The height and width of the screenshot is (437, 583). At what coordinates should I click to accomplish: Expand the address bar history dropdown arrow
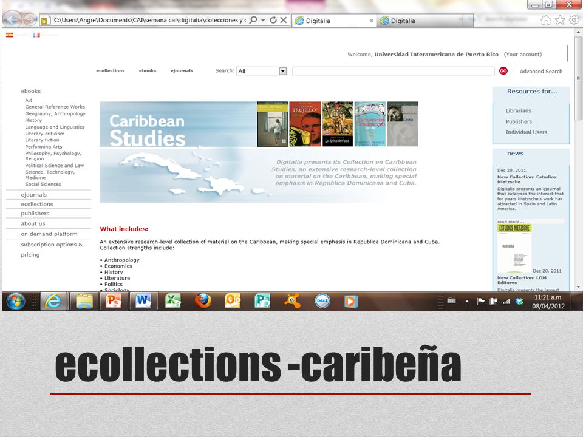[x=263, y=20]
